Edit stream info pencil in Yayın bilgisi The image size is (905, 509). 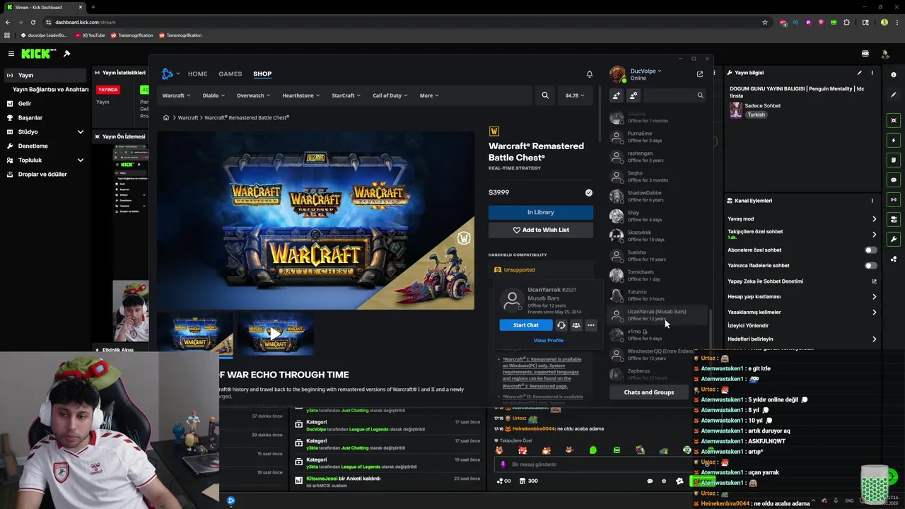pos(860,73)
